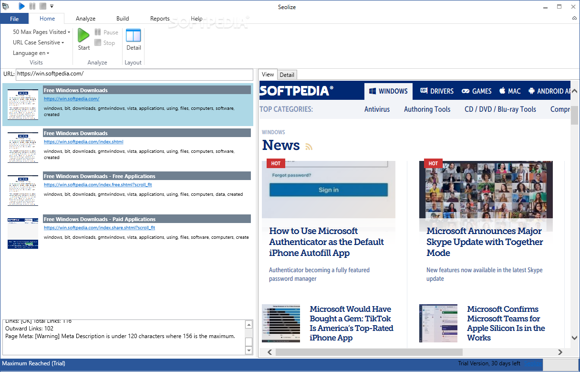Image resolution: width=580 pixels, height=372 pixels.
Task: Click the preview horizontal scrollbar left arrow
Action: [270, 352]
